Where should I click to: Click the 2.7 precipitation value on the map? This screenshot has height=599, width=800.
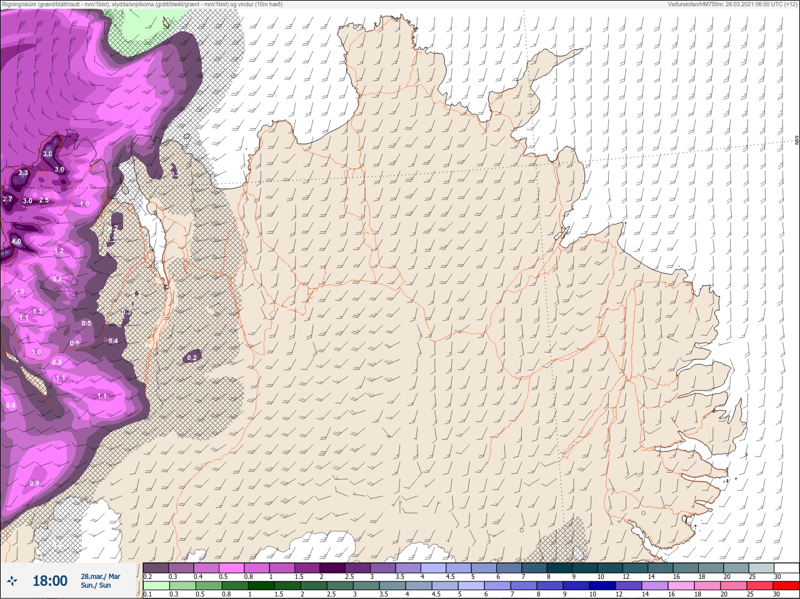[x=7, y=199]
